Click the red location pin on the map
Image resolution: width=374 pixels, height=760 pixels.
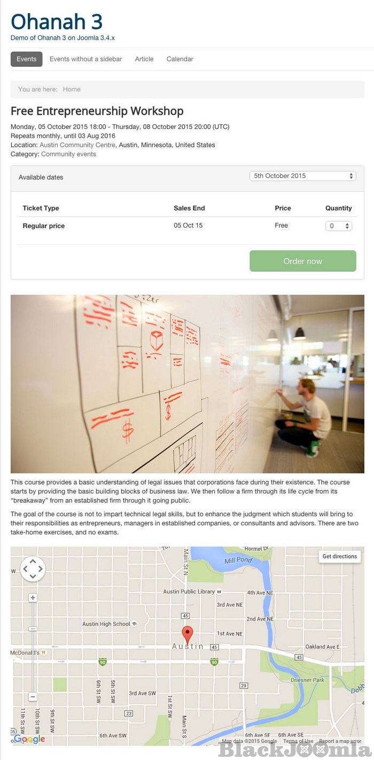187,634
